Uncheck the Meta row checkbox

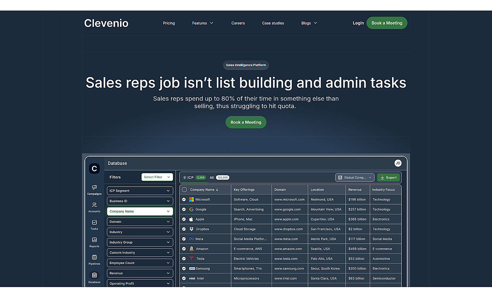184,239
